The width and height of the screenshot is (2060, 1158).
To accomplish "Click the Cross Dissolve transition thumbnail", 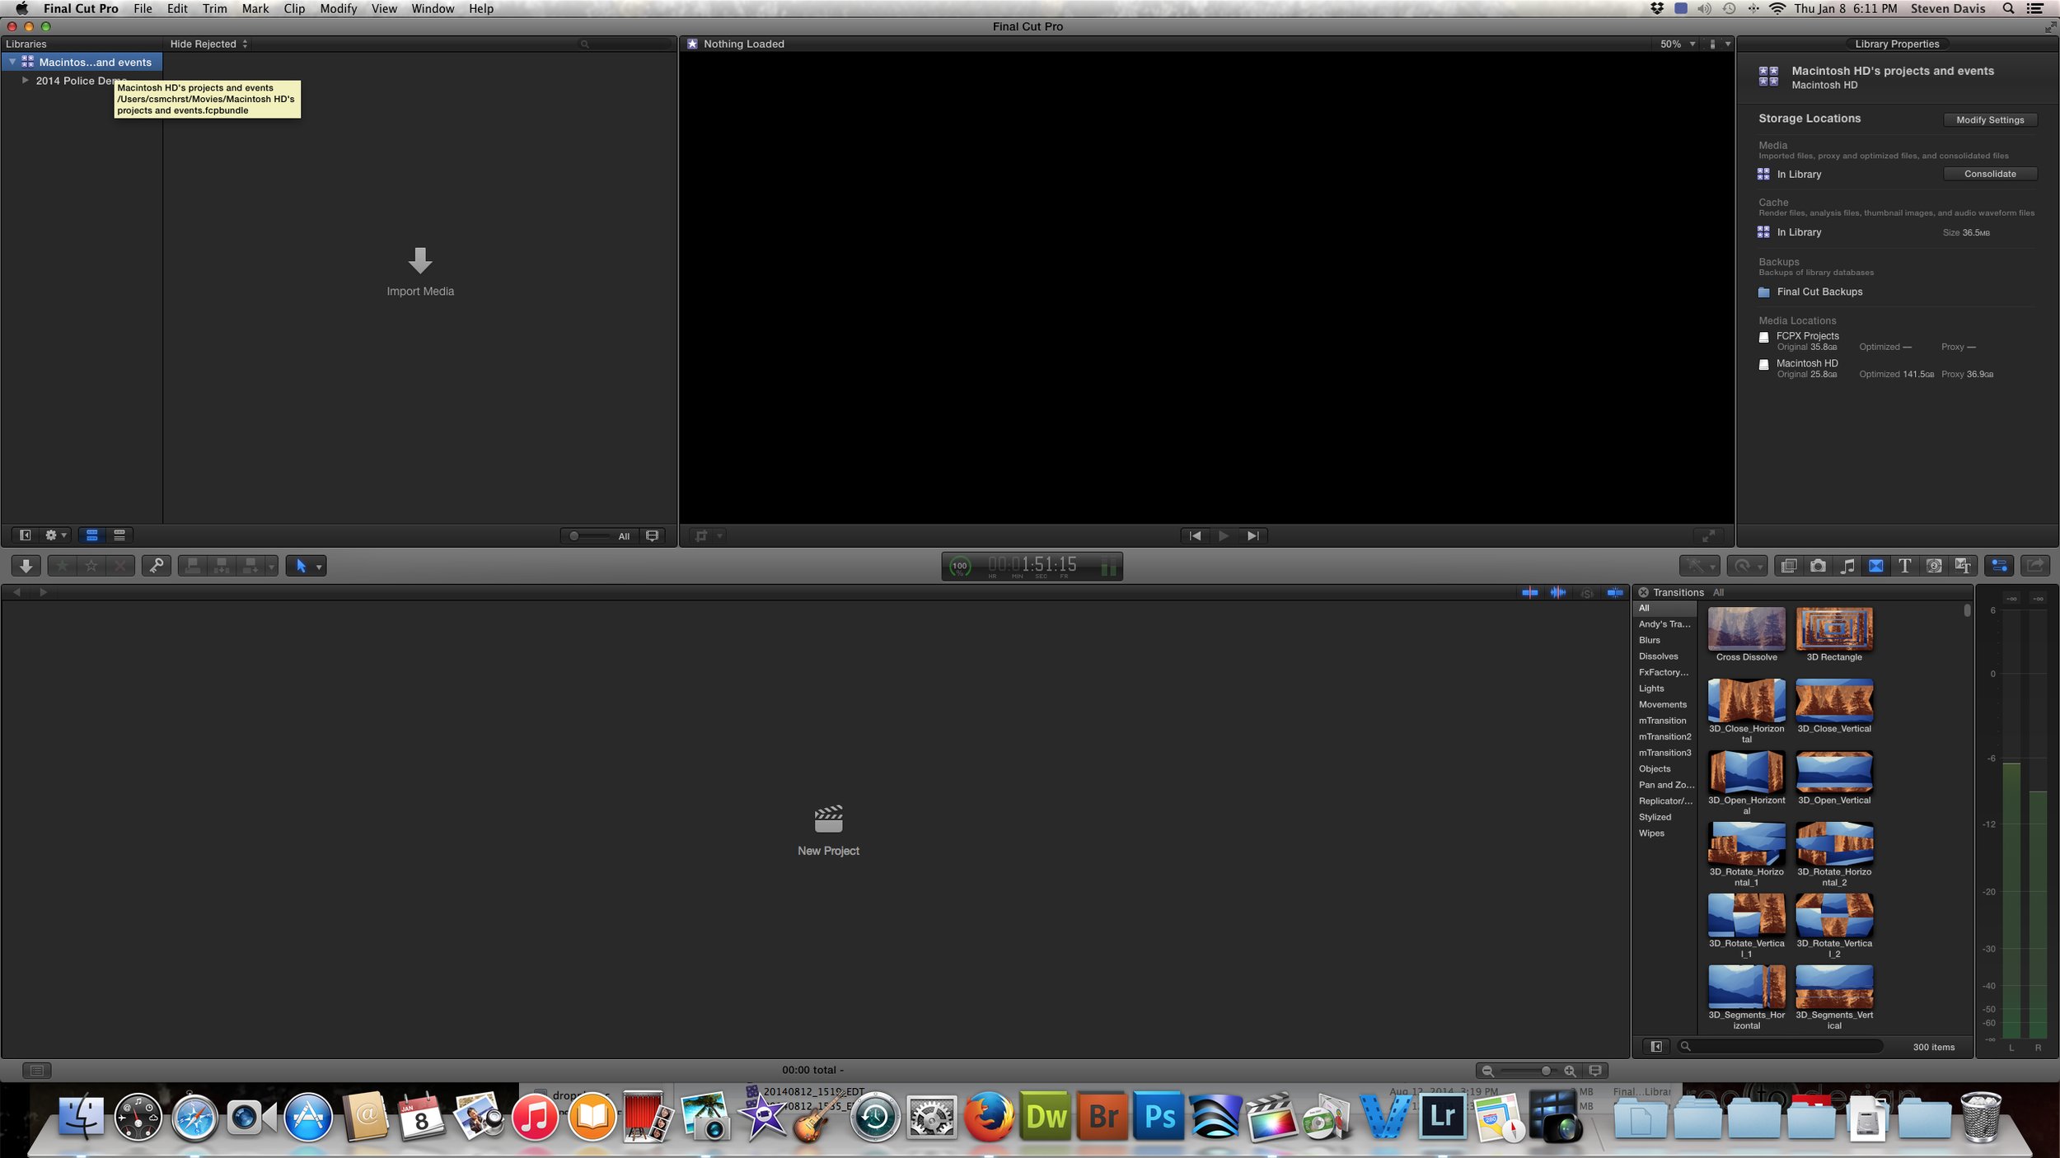I will pos(1746,629).
